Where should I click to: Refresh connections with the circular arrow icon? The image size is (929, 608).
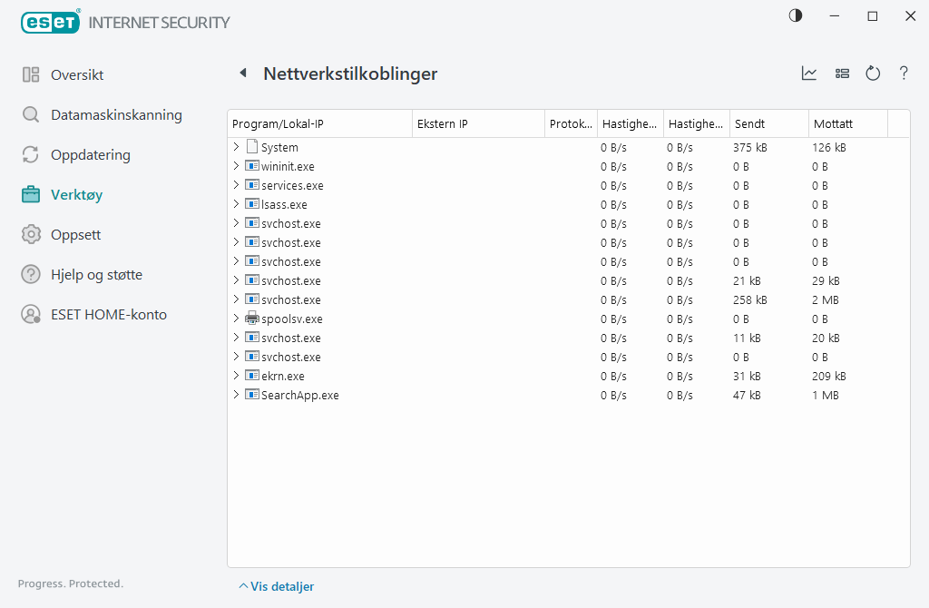point(872,74)
